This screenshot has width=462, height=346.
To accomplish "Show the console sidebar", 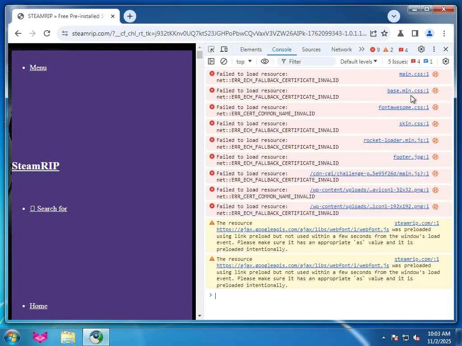I will pyautogui.click(x=211, y=61).
